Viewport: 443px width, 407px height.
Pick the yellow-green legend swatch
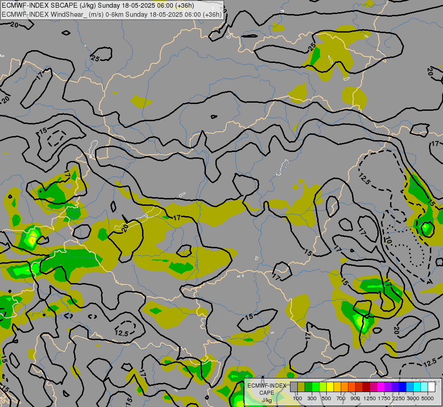pyautogui.click(x=323, y=387)
